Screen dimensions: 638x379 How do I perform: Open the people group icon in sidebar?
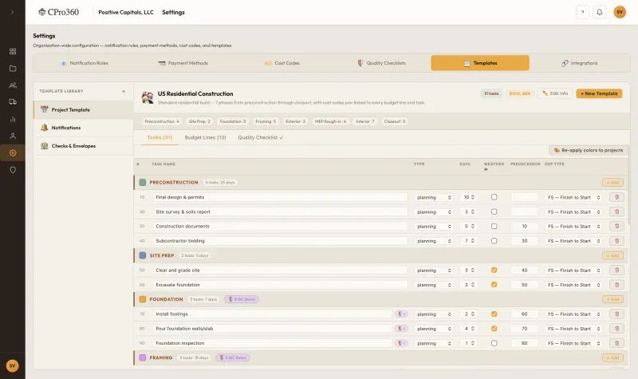pos(13,85)
